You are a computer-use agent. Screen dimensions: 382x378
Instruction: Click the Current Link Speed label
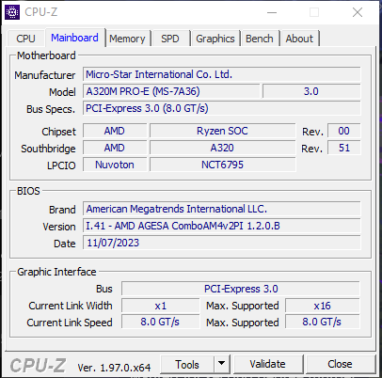[70, 323]
